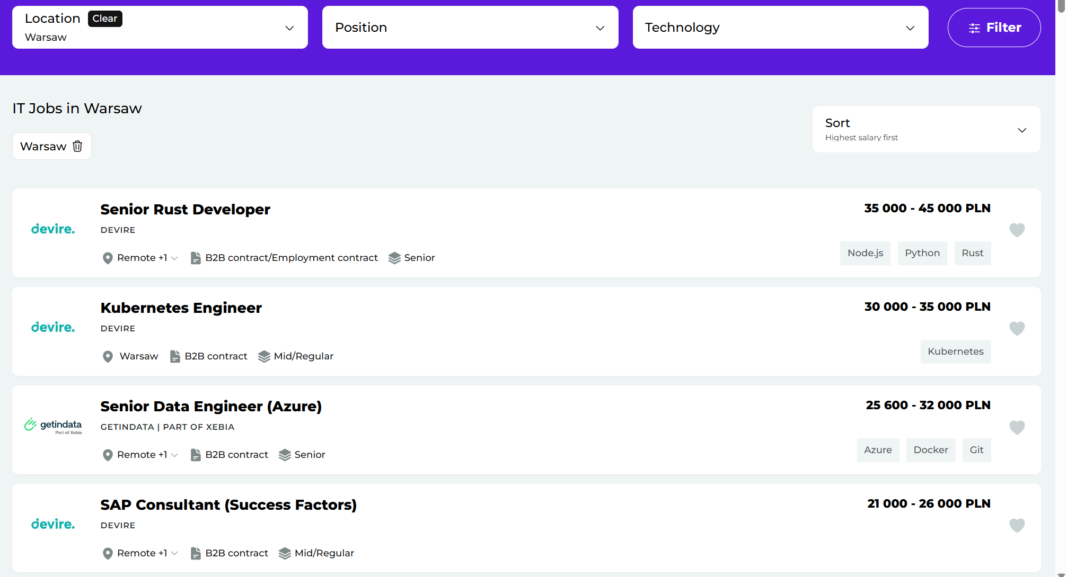Click the contract document icon for SAP Consultant

point(196,553)
